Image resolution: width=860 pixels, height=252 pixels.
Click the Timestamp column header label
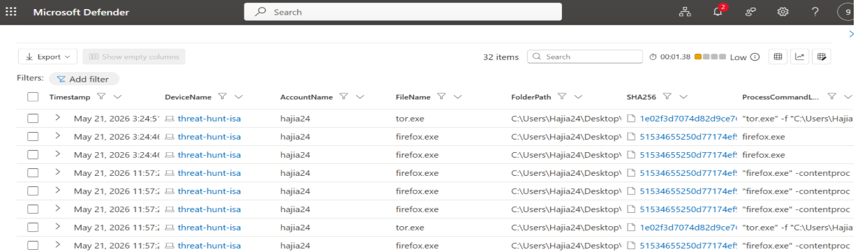point(70,97)
